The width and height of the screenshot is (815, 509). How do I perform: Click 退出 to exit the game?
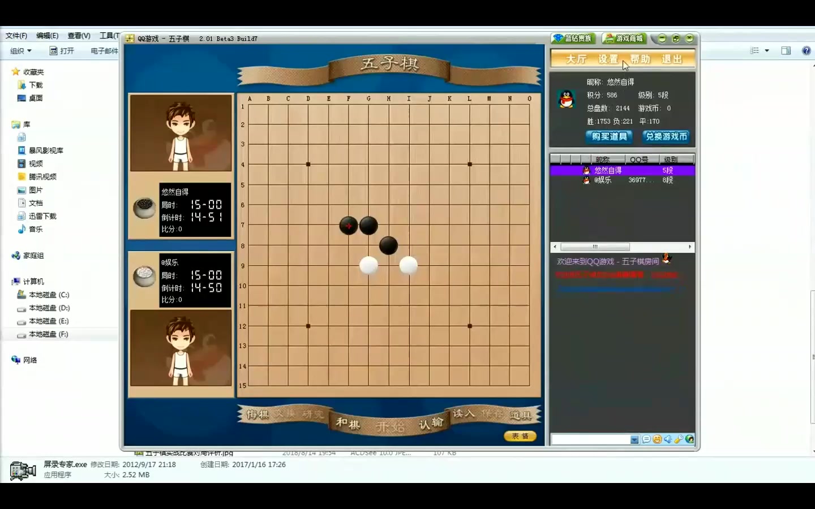click(672, 59)
